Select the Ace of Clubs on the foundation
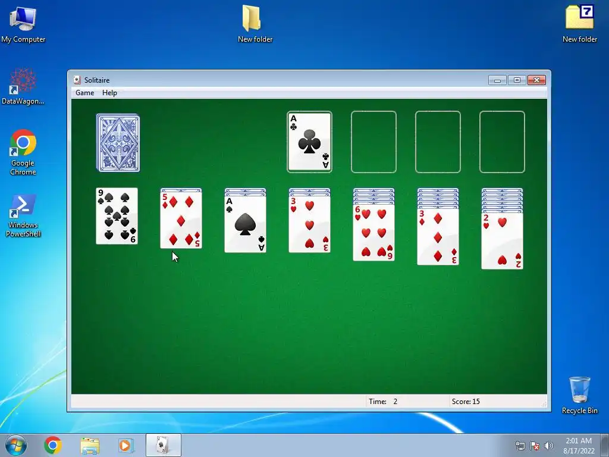This screenshot has width=609, height=457. pyautogui.click(x=309, y=142)
